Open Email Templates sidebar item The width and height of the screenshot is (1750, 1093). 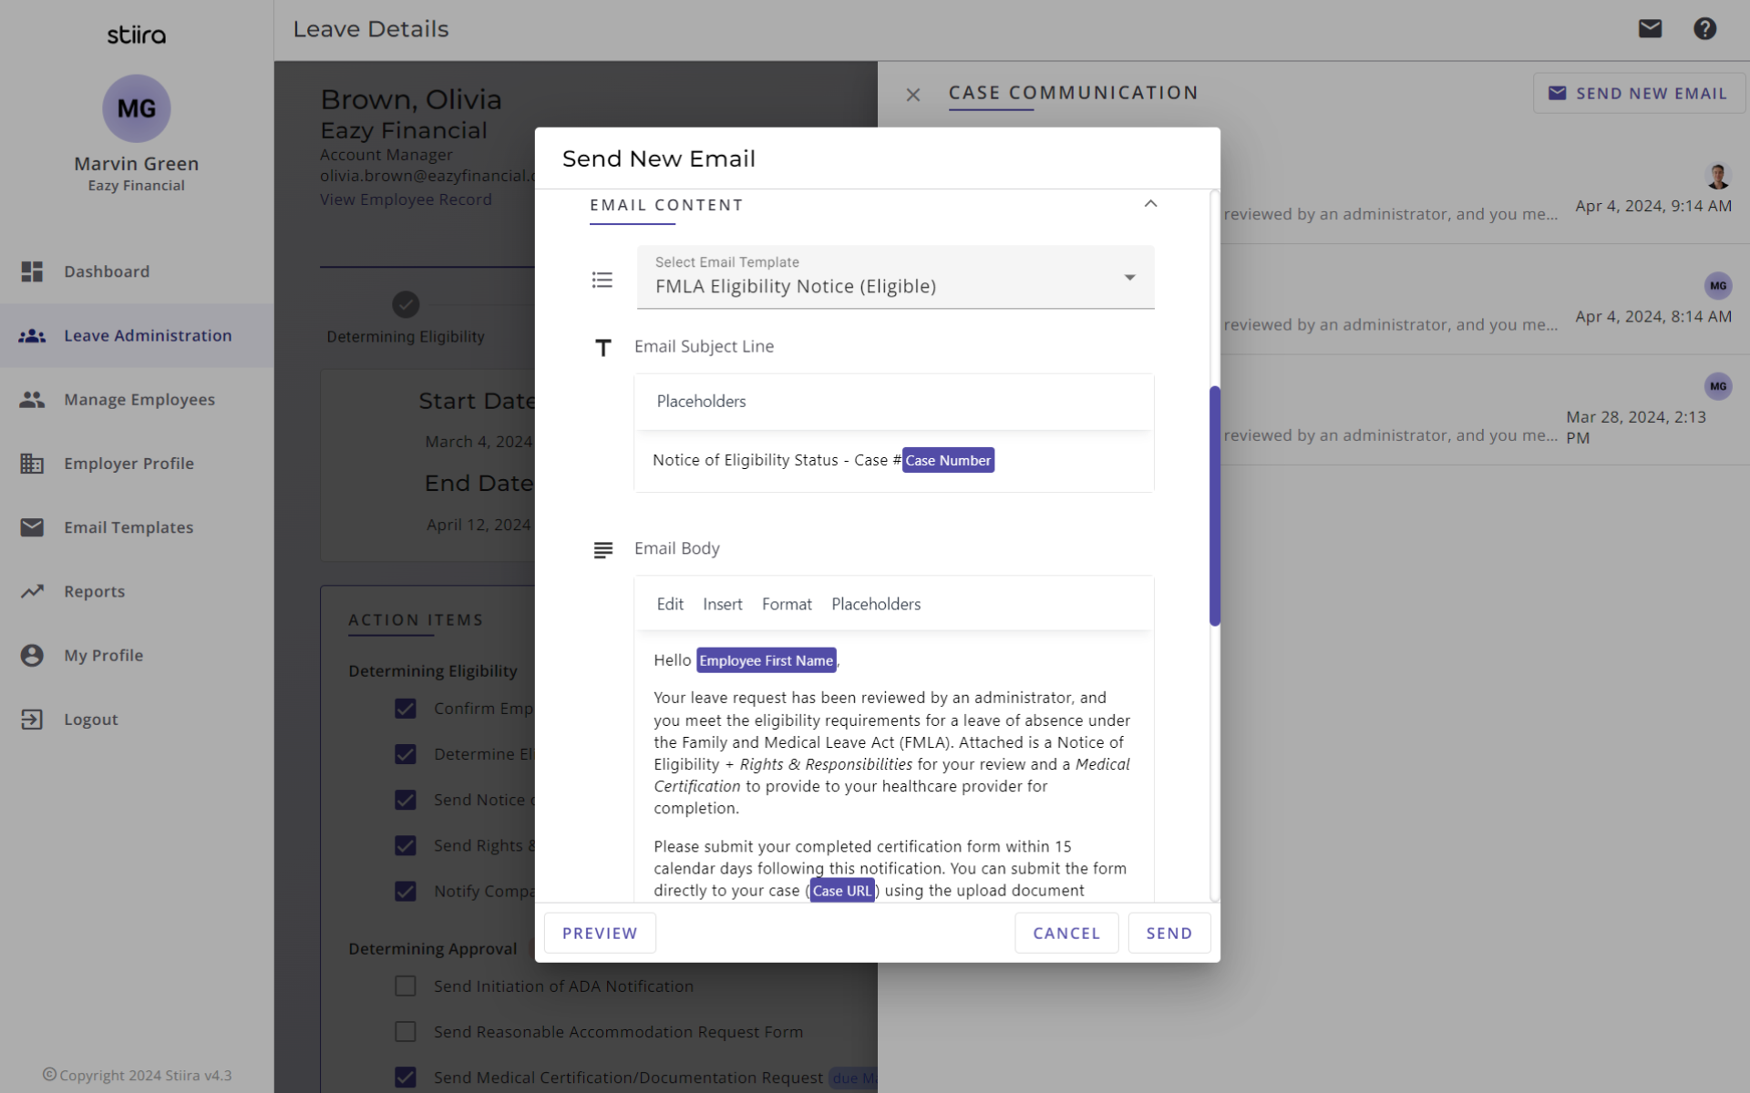128,527
